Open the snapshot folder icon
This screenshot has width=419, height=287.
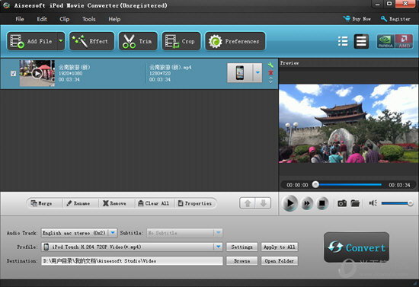[355, 203]
